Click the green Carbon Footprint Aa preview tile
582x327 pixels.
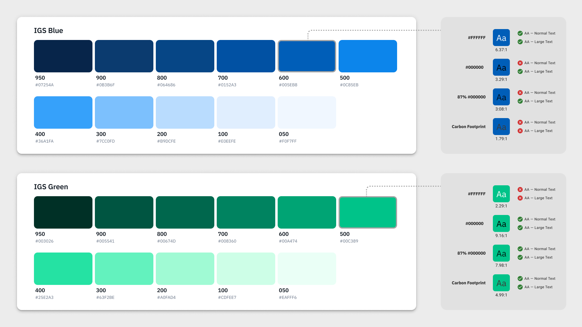click(x=501, y=283)
